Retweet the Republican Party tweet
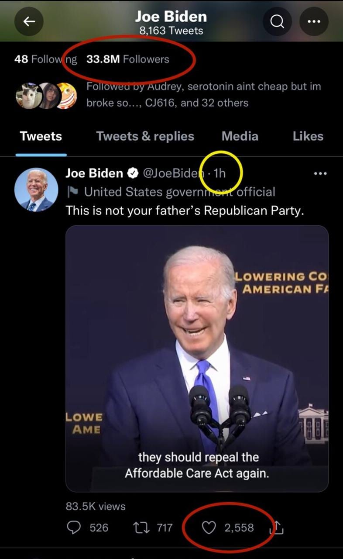This screenshot has height=559, width=343. click(141, 528)
